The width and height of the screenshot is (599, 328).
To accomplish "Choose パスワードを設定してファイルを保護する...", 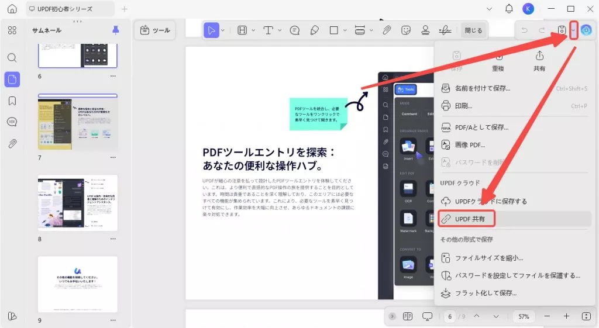I will pos(515,275).
